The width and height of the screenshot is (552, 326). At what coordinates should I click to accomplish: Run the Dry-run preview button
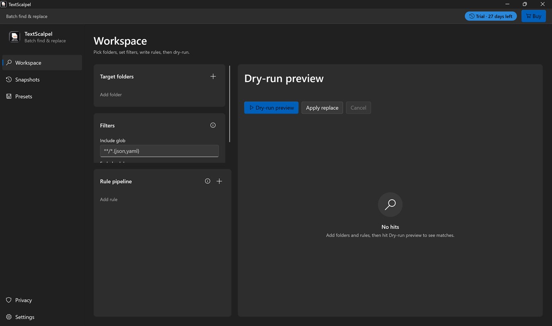271,108
